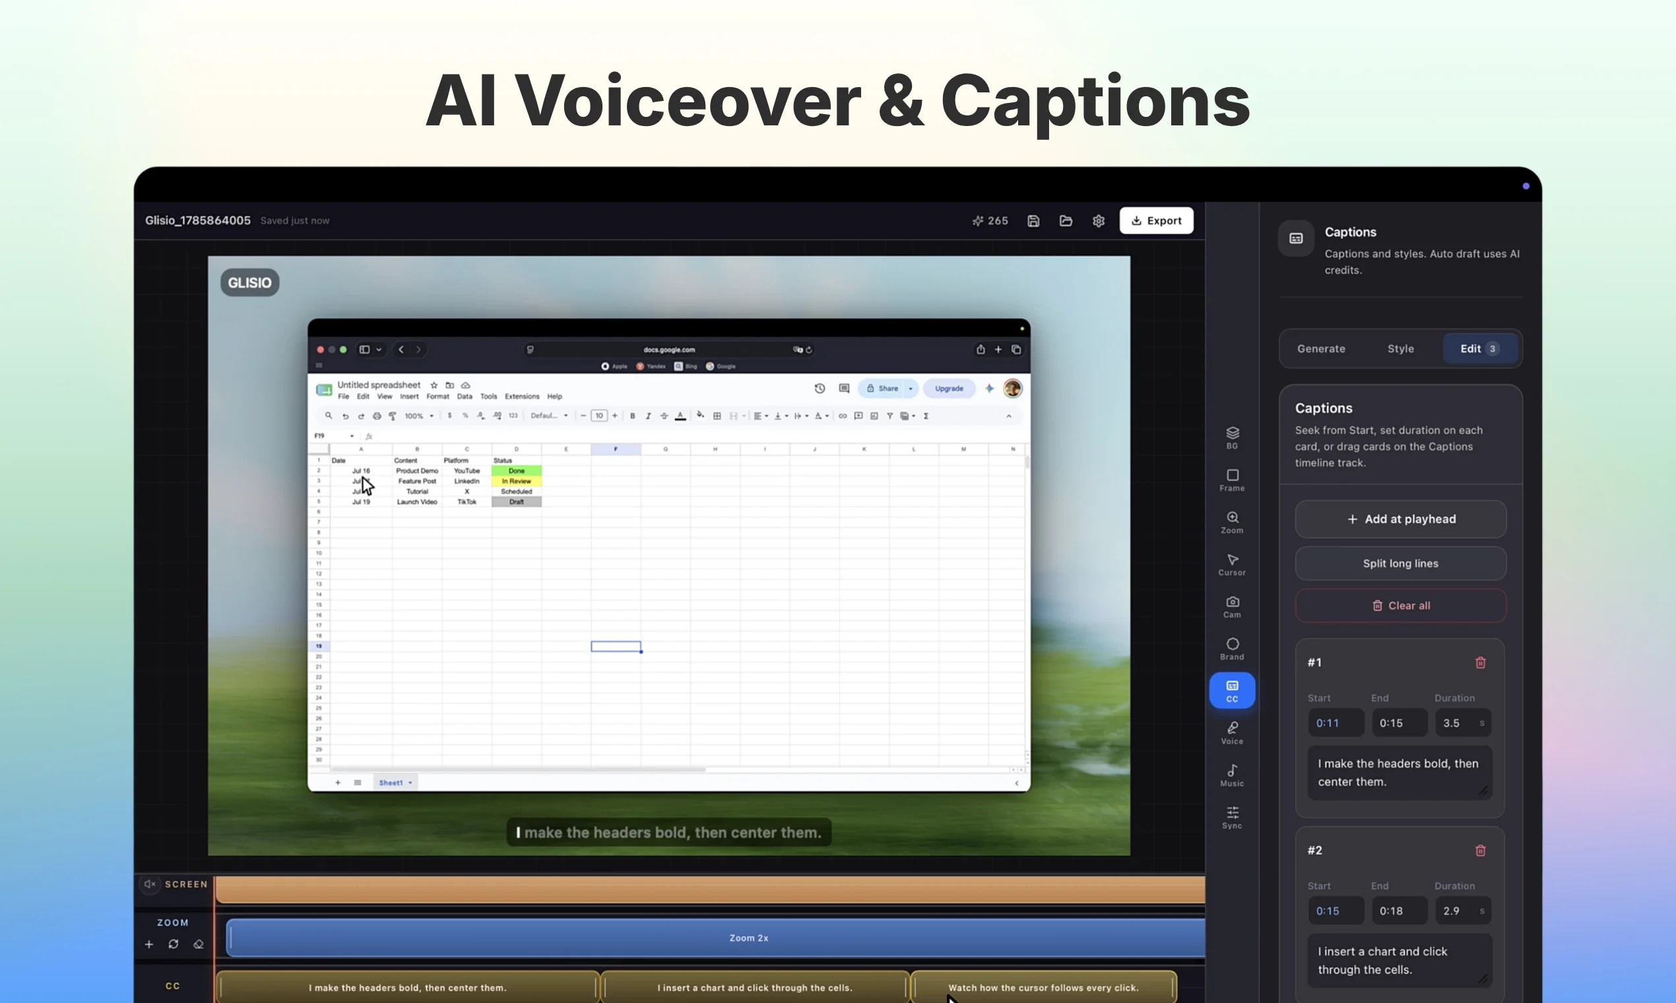Image resolution: width=1676 pixels, height=1003 pixels.
Task: Delete caption #1 with trash icon
Action: (1480, 663)
